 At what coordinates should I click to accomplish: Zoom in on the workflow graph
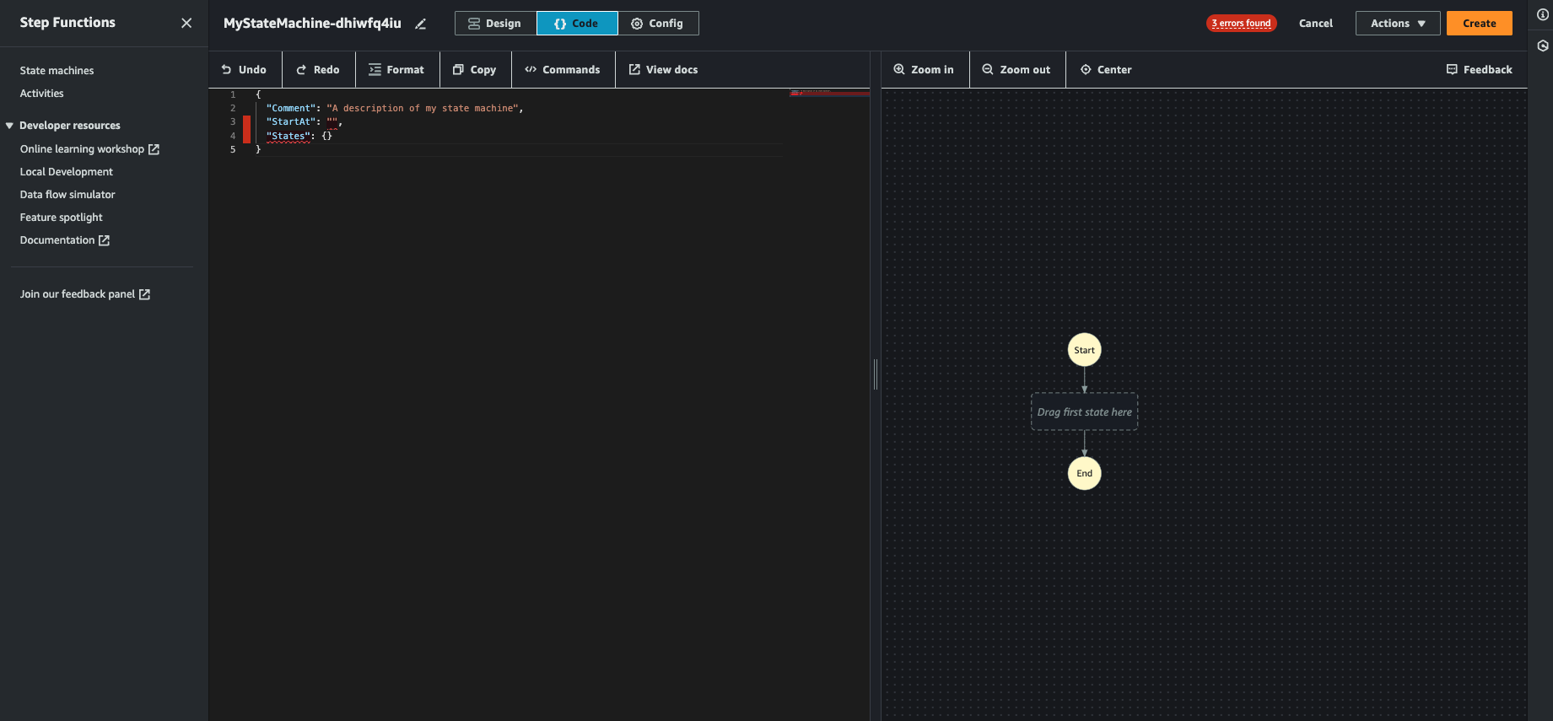(925, 70)
